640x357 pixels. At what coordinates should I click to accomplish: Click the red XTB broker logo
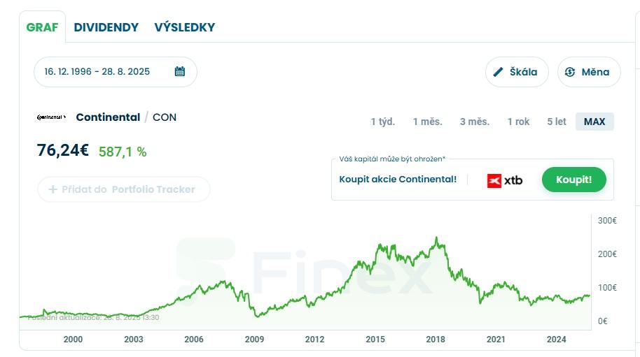click(505, 180)
